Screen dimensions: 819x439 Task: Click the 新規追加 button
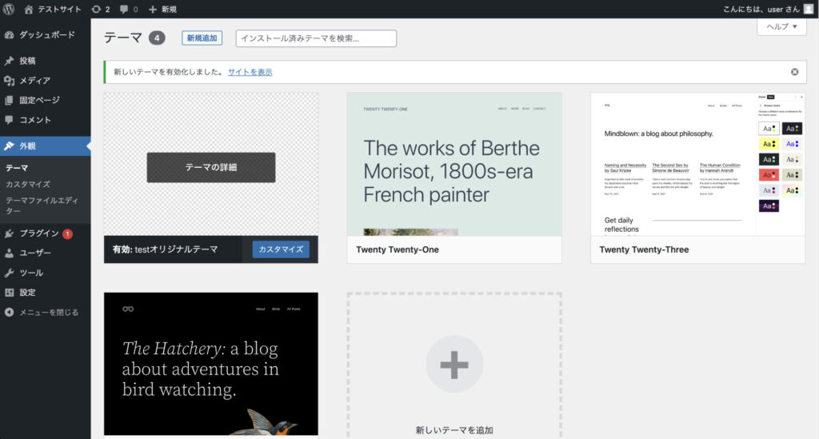202,38
